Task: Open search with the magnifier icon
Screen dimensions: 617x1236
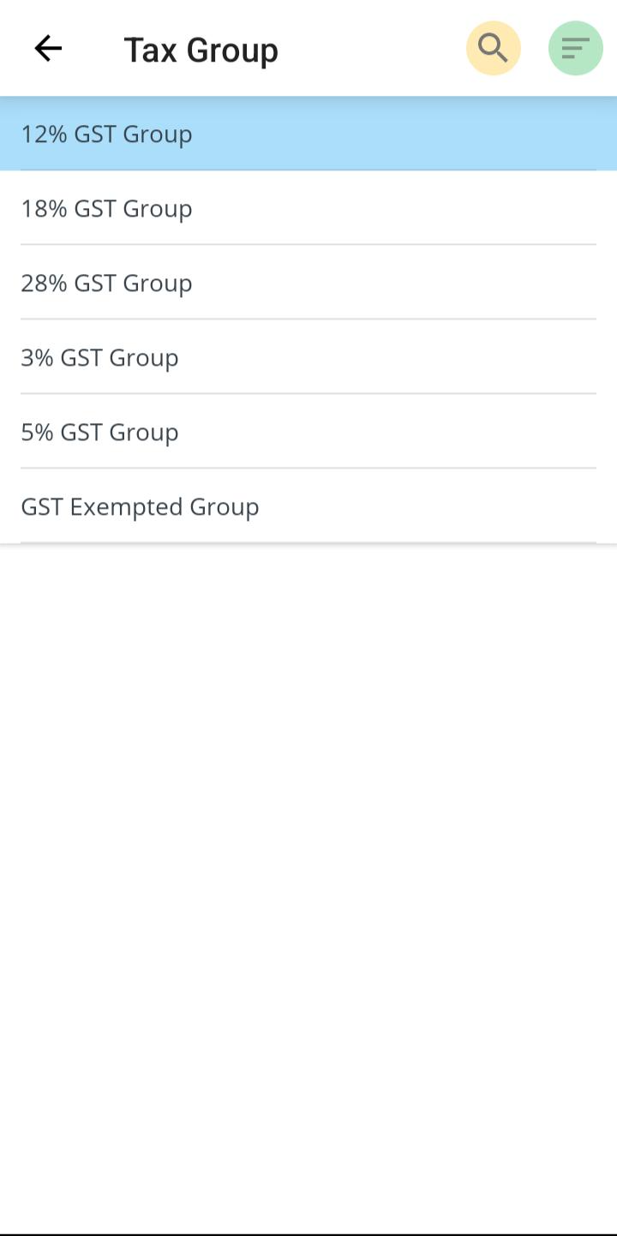Action: coord(493,49)
